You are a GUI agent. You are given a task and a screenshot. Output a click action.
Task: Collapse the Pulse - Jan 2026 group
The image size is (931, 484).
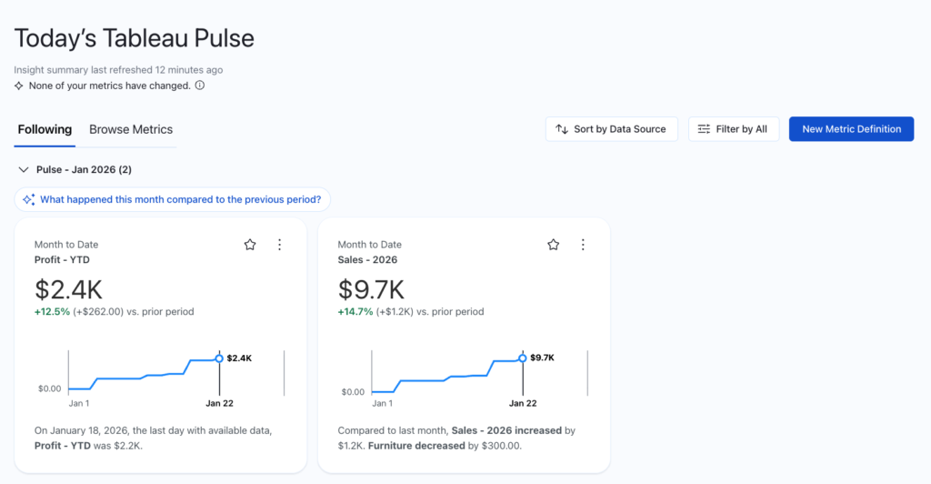(x=23, y=170)
